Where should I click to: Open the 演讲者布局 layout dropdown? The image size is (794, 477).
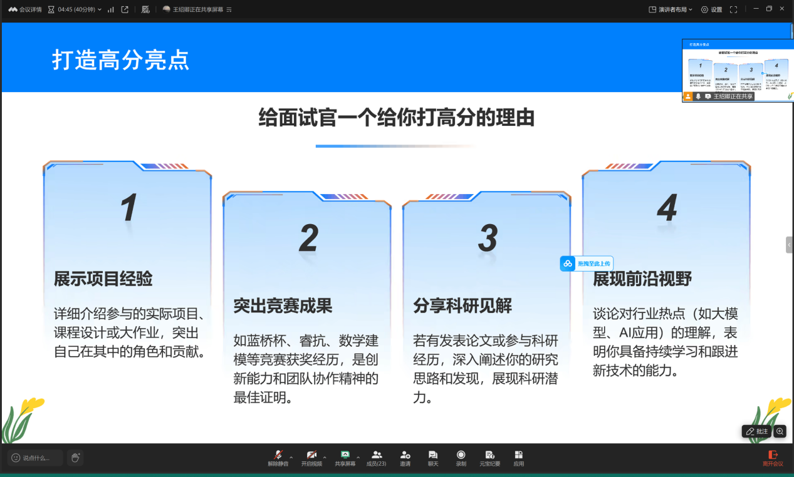click(671, 9)
